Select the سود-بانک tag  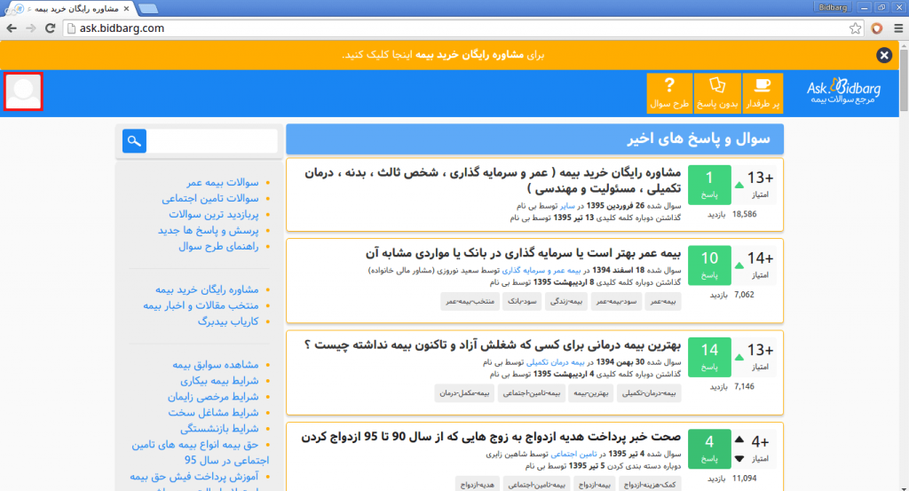(x=522, y=302)
